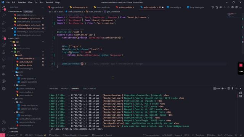This screenshot has width=244, height=137.
Task: Collapse the api folder
Action: (x=11, y=42)
